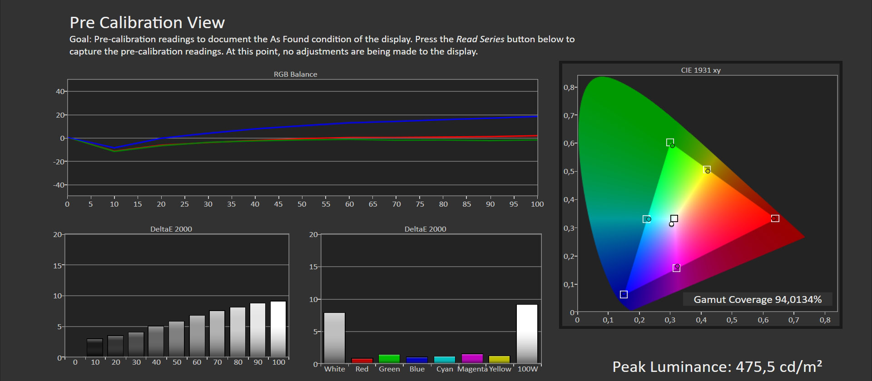872x381 pixels.
Task: Click the green primary target square in CIE chart
Action: [x=670, y=142]
